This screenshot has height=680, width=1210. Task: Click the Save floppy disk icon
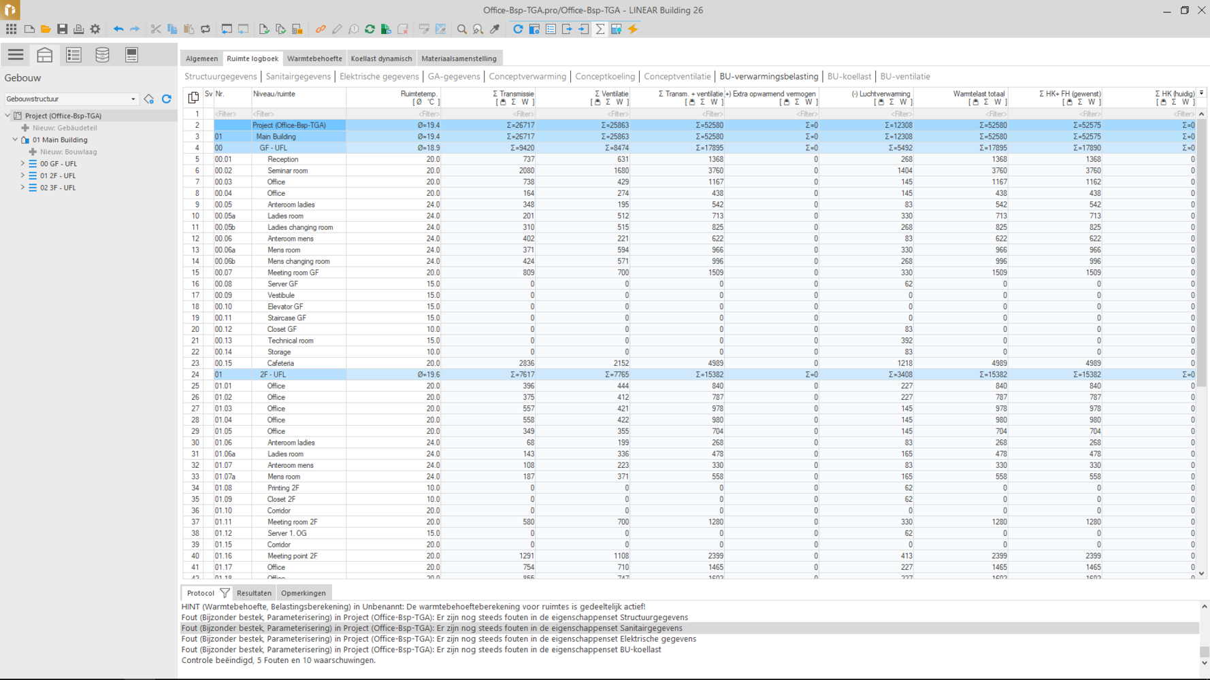click(62, 29)
